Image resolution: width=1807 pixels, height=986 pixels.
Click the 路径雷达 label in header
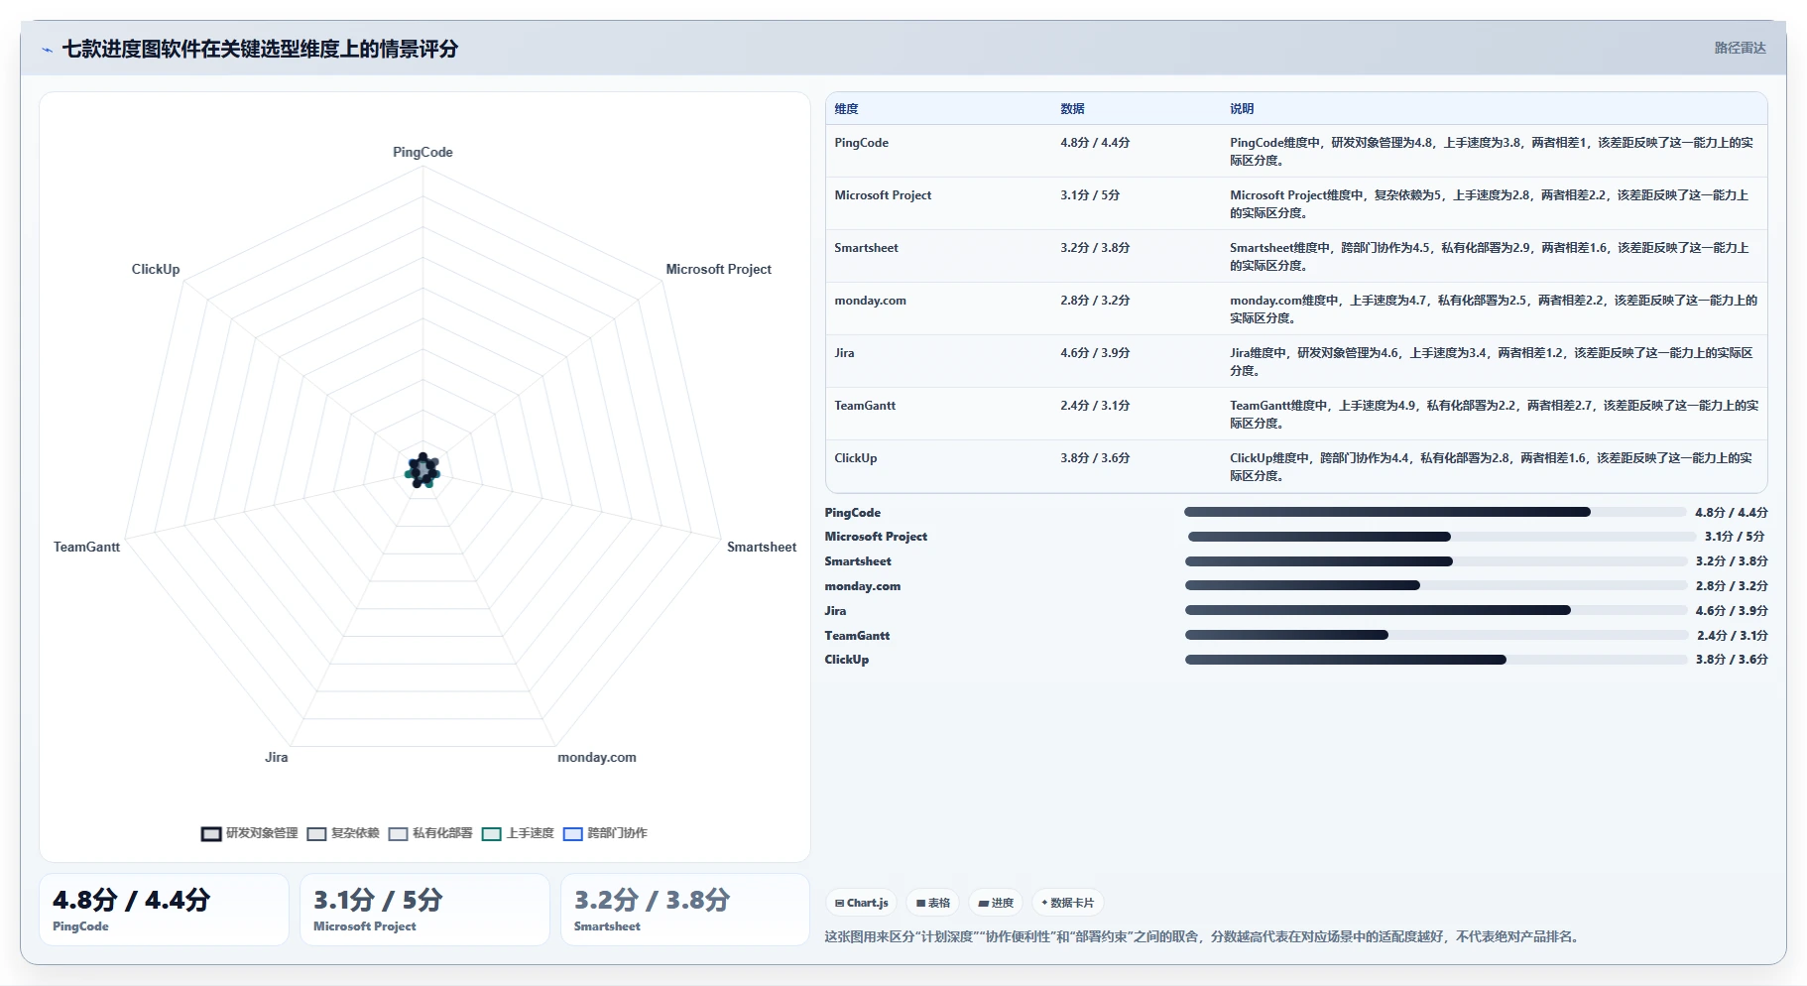[1740, 48]
